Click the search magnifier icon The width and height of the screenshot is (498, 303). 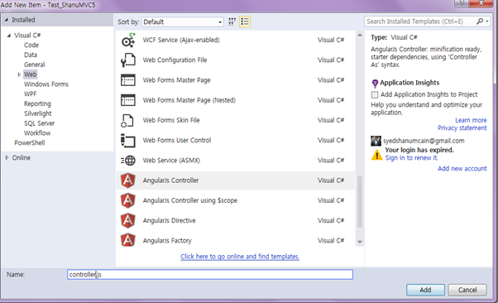click(480, 22)
